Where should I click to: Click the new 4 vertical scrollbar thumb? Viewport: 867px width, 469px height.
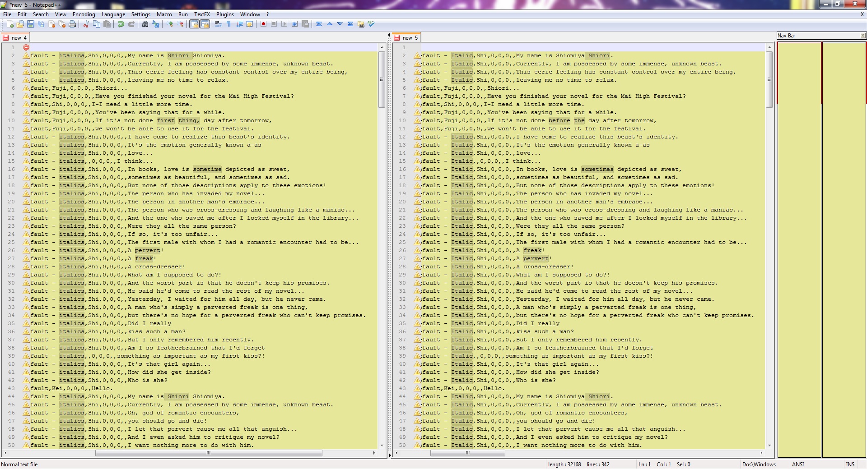[382, 79]
